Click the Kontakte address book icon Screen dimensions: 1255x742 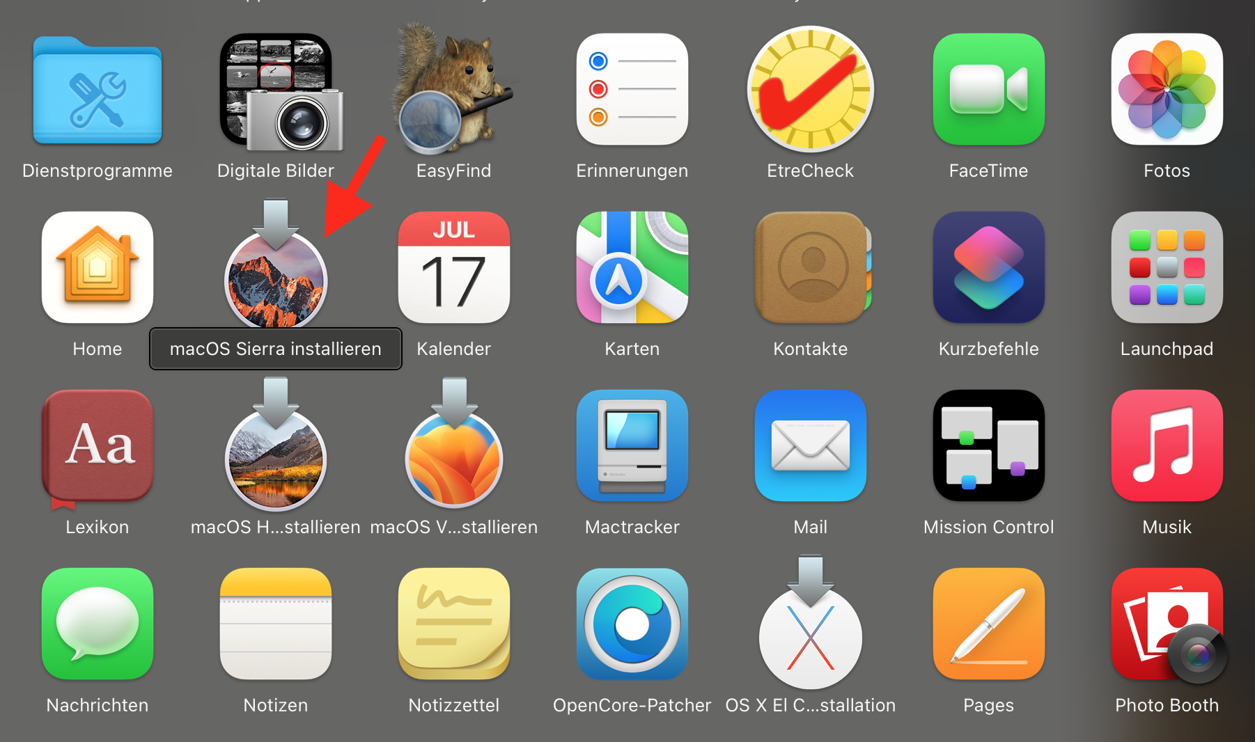(x=812, y=267)
